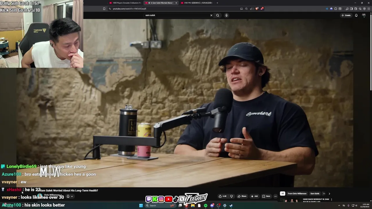Click the Windows Start button
The width and height of the screenshot is (372, 209).
[x=141, y=206]
